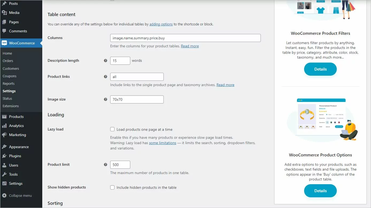The width and height of the screenshot is (371, 208).
Task: Click the Show hidden products label
Action: [x=67, y=187]
